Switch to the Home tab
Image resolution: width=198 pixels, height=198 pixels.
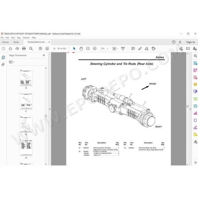[x=5, y=42]
